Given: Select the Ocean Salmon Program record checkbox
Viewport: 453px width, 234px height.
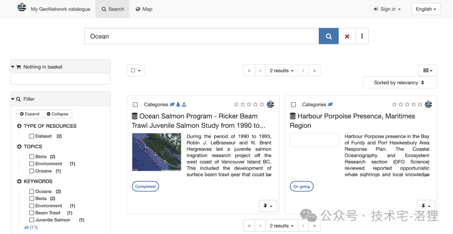Looking at the screenshot, I should pos(135,105).
